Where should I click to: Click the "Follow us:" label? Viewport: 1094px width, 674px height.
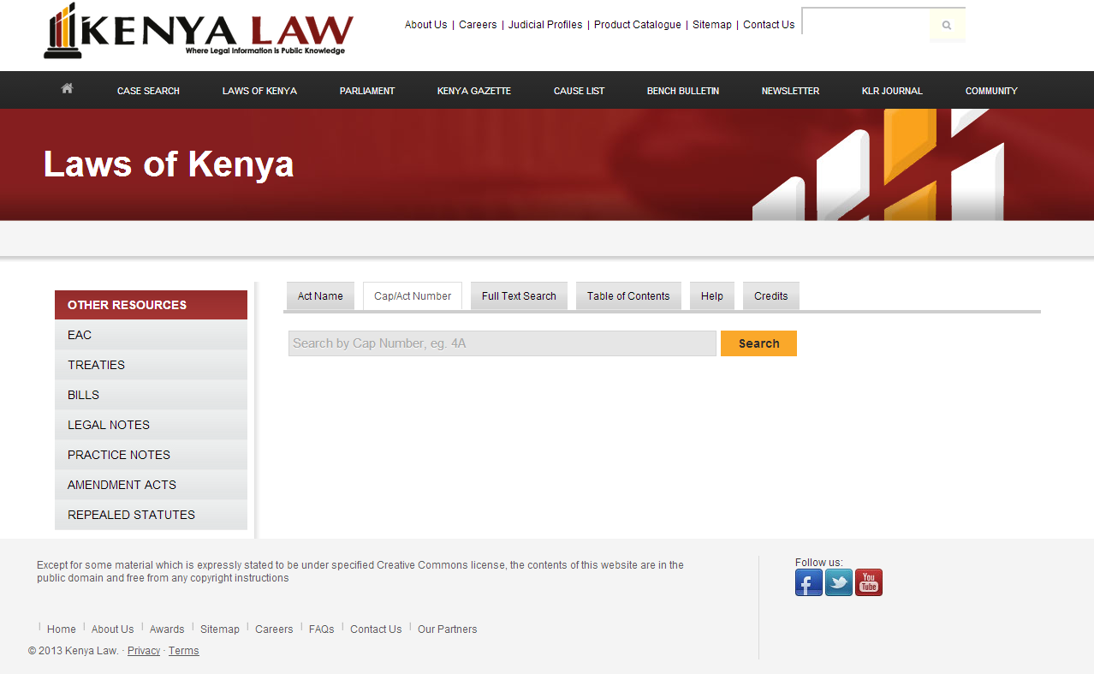[819, 563]
